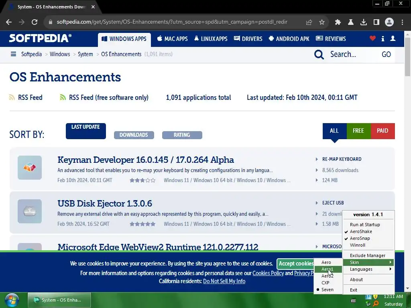Open Exclude Manager from tray menu

[x=368, y=255]
